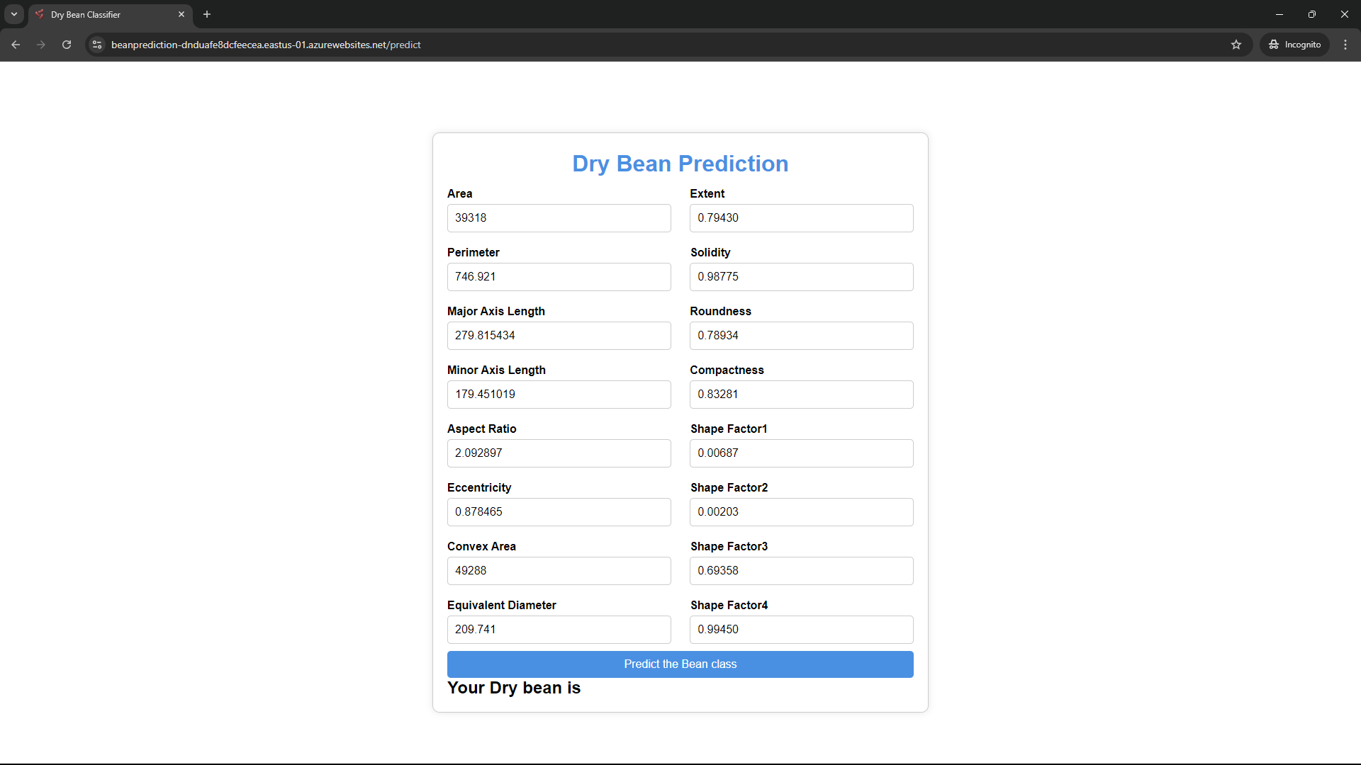
Task: Click the Shape Factor4 input field
Action: tap(801, 628)
